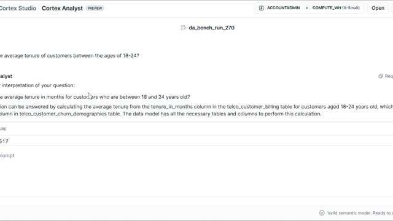Click the explanation mentioning telco_customer_billing table
The image size is (393, 221).
(196, 110)
